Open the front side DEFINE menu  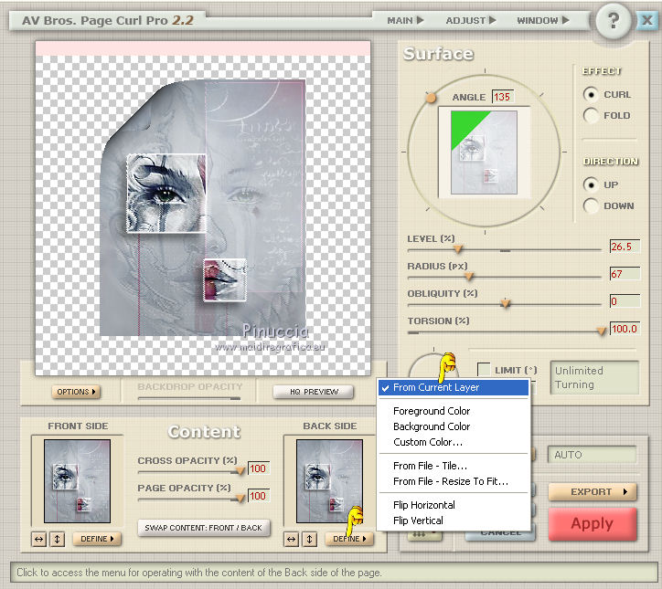tap(97, 539)
